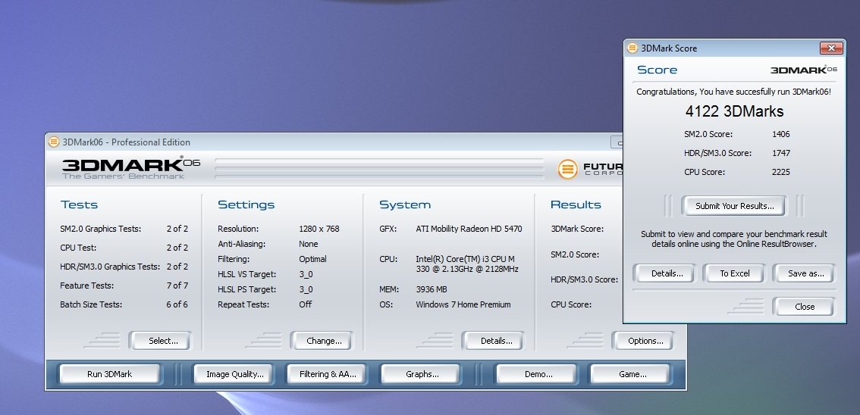
Task: Click the 3DMark06 Gamers' Benchmark logo
Action: 130,168
